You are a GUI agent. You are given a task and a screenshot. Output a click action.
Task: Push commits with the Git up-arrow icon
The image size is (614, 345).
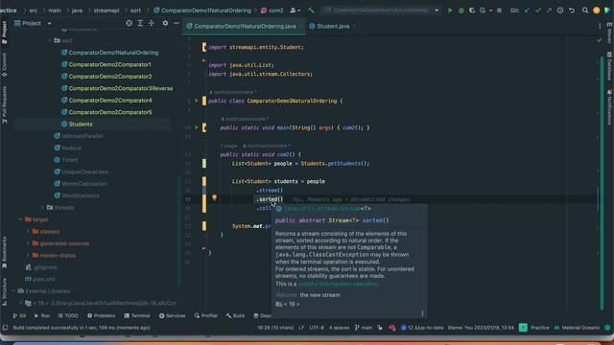coord(549,11)
